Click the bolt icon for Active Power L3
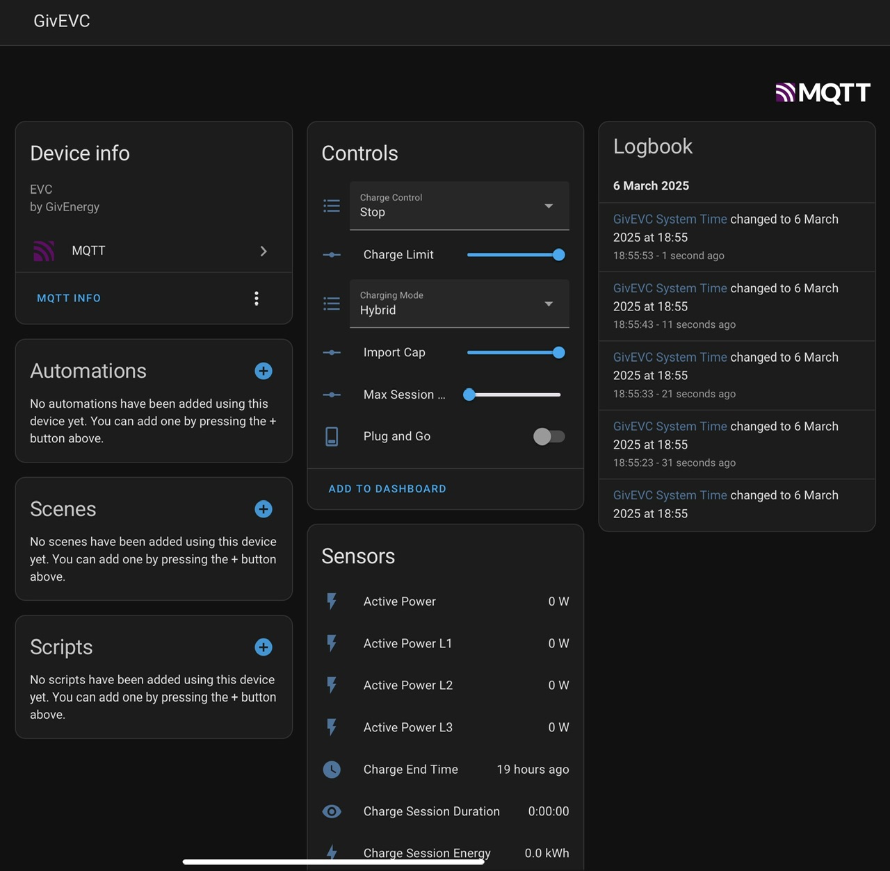This screenshot has height=871, width=890. [332, 727]
